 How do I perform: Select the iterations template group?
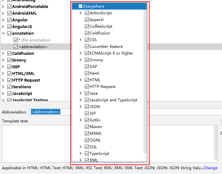[21, 87]
